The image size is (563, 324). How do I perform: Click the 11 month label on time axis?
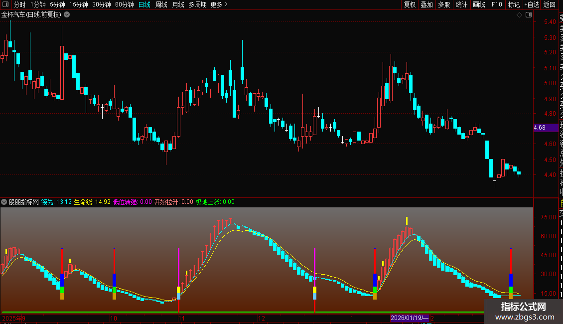point(181,318)
